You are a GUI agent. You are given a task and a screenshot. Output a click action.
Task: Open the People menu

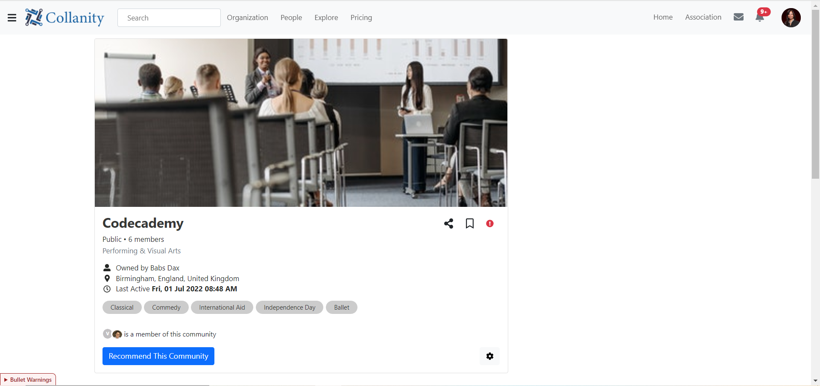coord(291,17)
